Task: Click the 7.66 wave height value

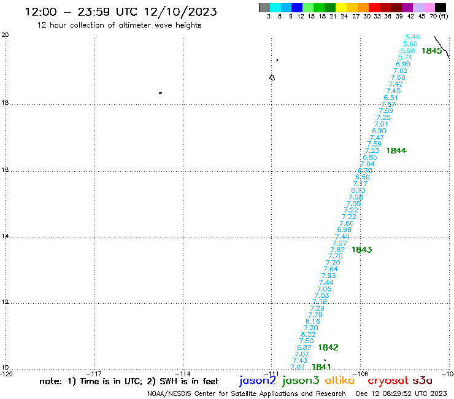Action: (398, 78)
